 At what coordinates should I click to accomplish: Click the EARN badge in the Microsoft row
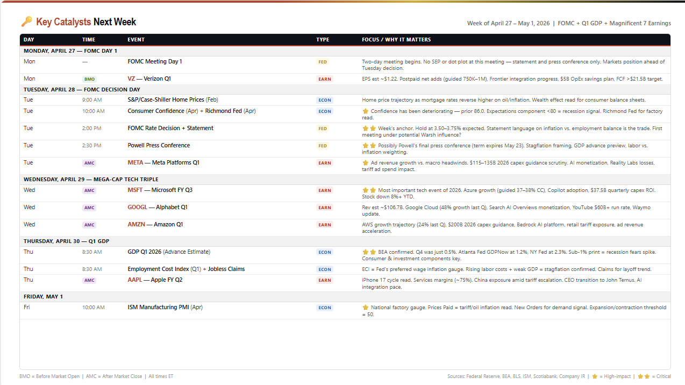(324, 190)
